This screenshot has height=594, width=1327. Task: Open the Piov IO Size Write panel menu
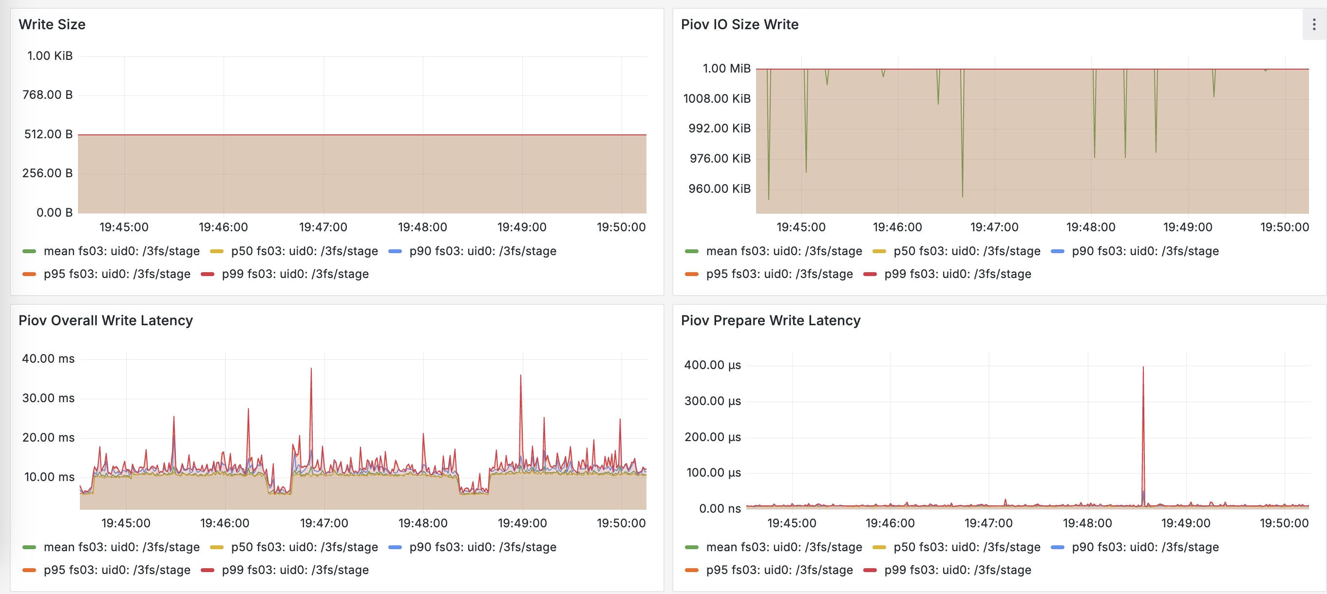pos(1314,24)
